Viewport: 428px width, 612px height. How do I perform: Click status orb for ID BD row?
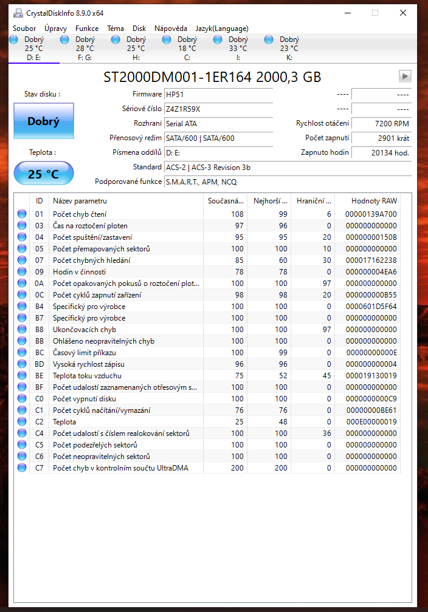[22, 364]
